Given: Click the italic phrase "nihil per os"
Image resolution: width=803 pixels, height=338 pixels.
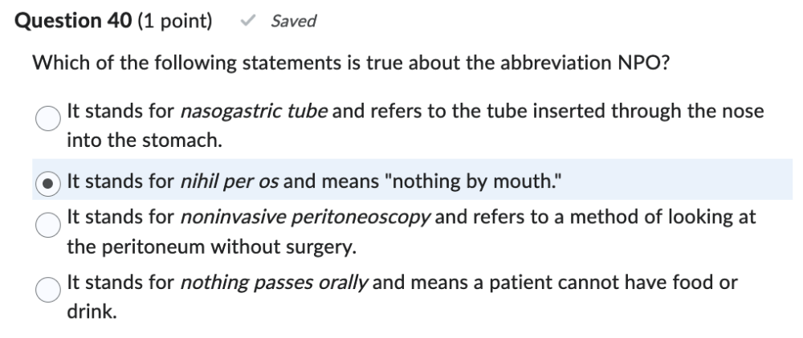Looking at the screenshot, I should (230, 181).
